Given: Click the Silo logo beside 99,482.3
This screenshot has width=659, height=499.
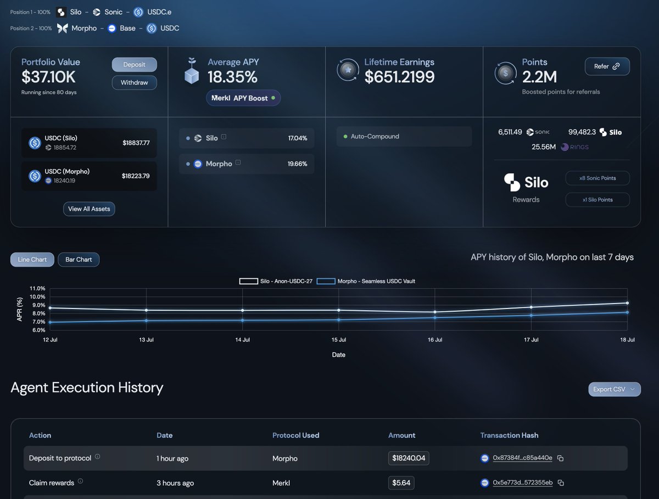Looking at the screenshot, I should coord(611,132).
